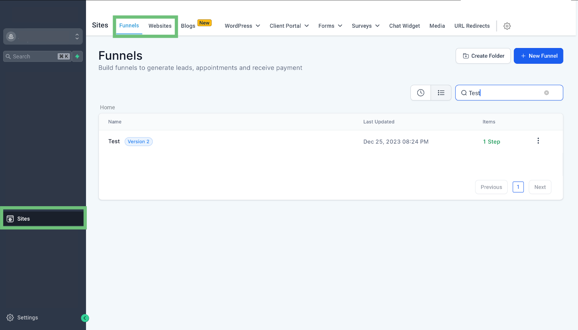Click the Create Folder button
The width and height of the screenshot is (578, 330).
coord(483,56)
